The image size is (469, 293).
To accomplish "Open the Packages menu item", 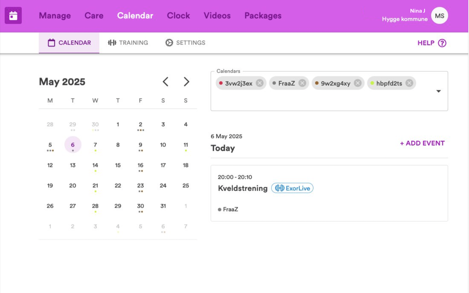I will click(263, 15).
